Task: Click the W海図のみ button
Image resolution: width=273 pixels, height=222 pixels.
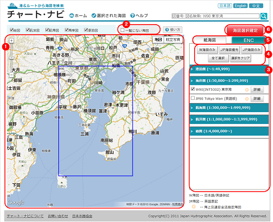Action: tap(207, 50)
